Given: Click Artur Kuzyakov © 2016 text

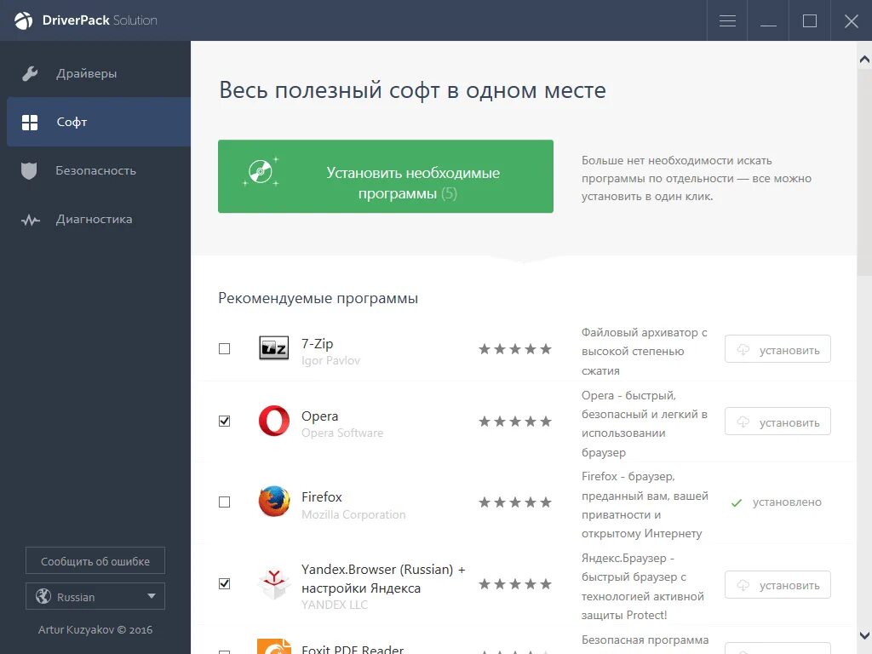Looking at the screenshot, I should pyautogui.click(x=95, y=630).
